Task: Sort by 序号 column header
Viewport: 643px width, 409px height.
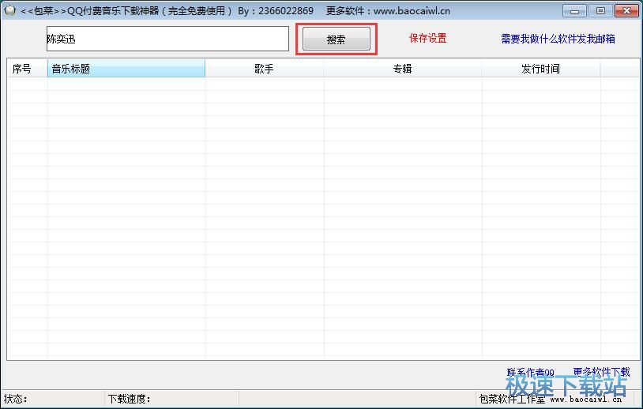Action: point(27,69)
